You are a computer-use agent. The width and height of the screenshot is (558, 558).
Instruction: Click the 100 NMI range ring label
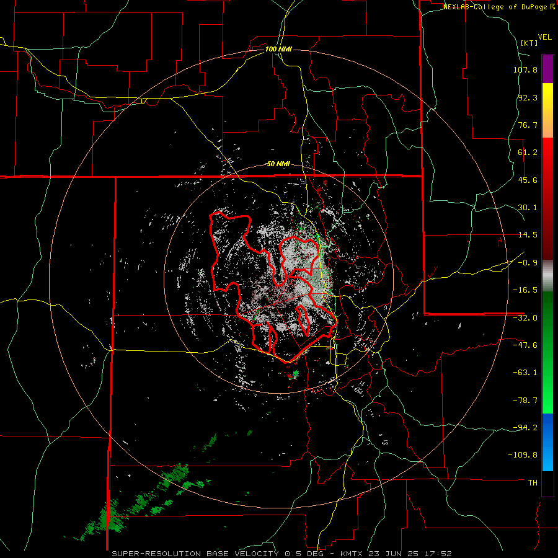(278, 49)
